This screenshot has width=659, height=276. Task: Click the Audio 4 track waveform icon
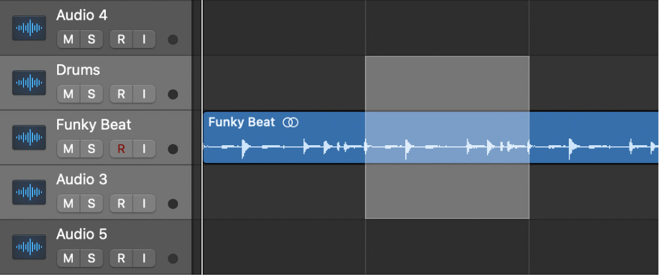(29, 29)
